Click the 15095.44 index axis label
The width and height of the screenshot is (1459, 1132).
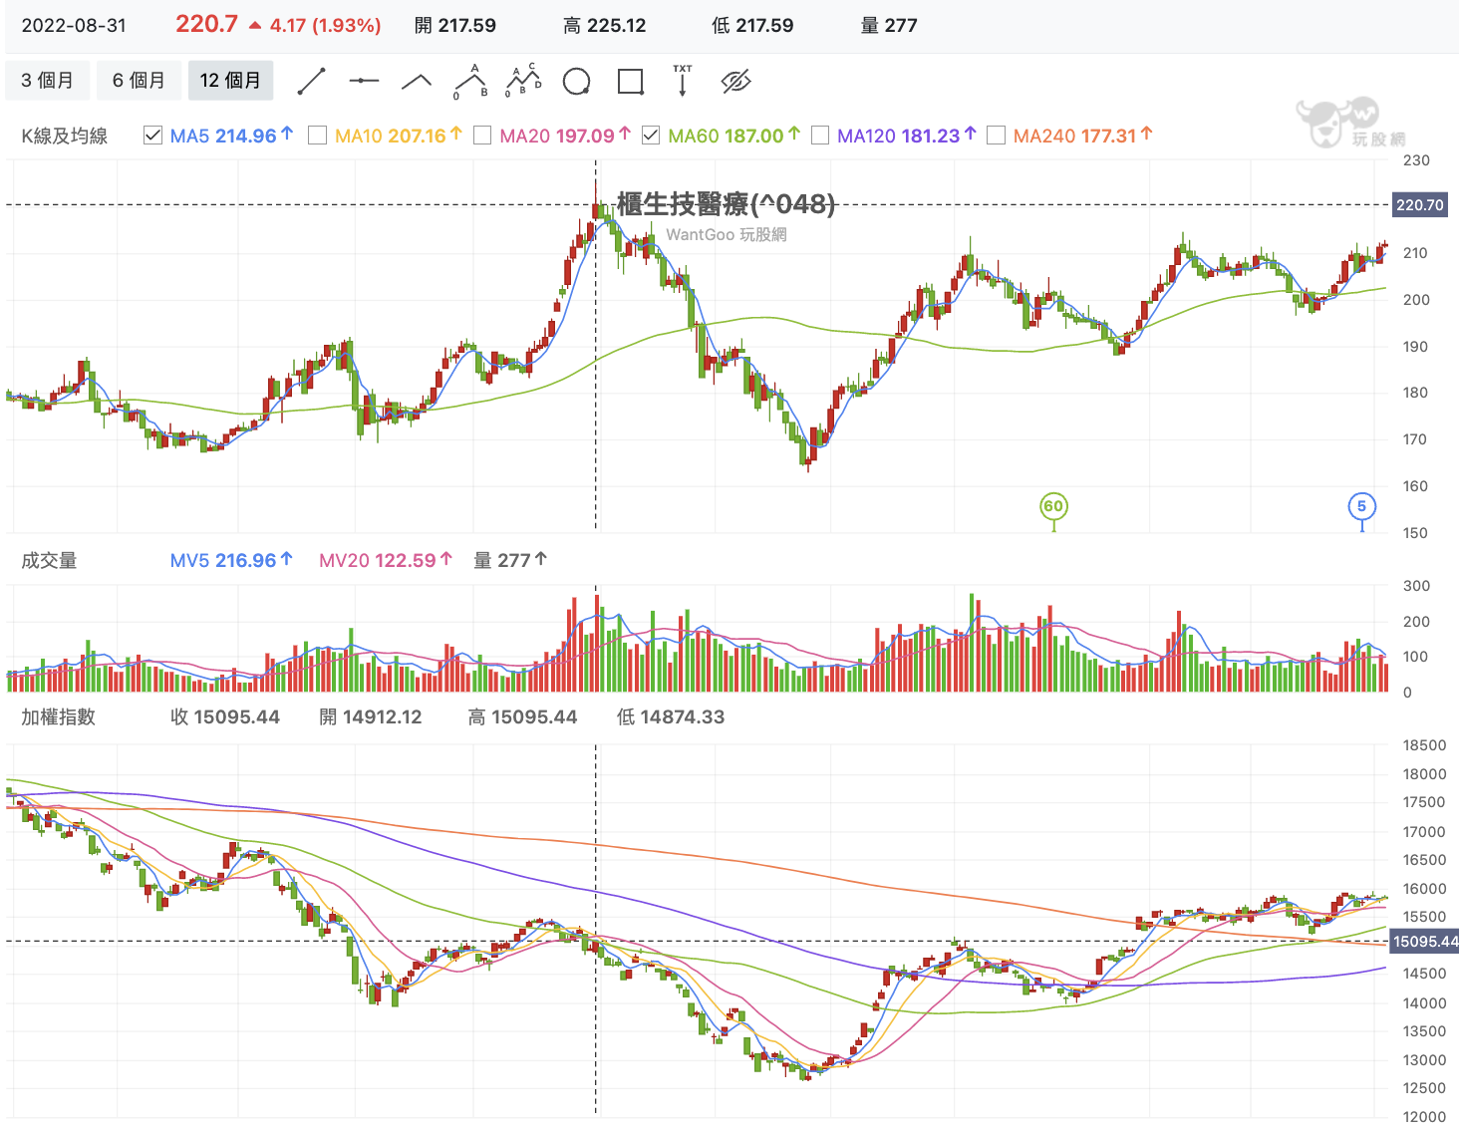click(1424, 942)
